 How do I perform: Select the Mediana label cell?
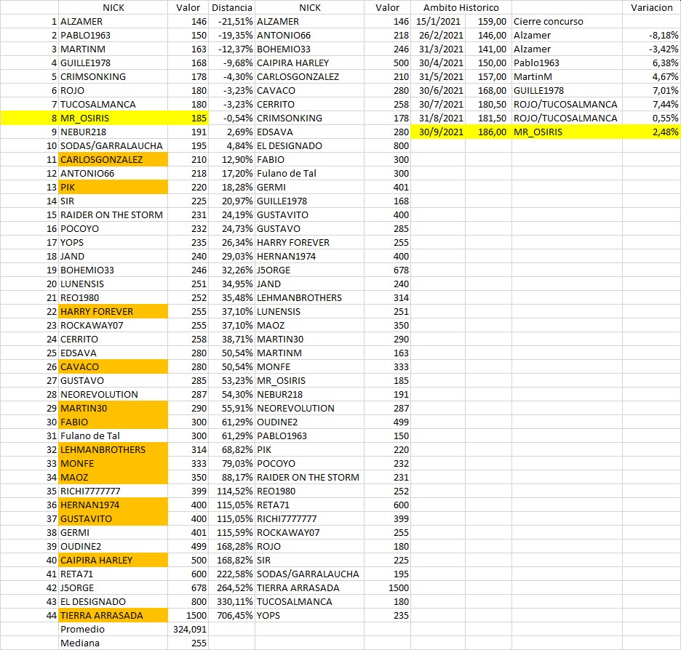pos(81,643)
